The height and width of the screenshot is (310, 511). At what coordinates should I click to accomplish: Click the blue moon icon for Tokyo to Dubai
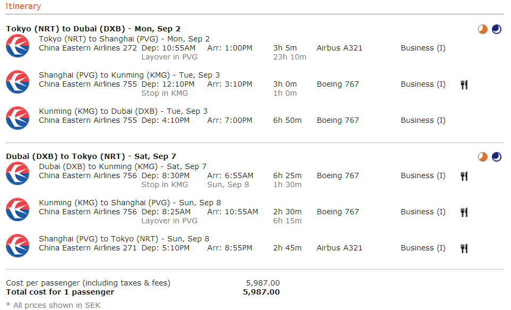point(496,29)
